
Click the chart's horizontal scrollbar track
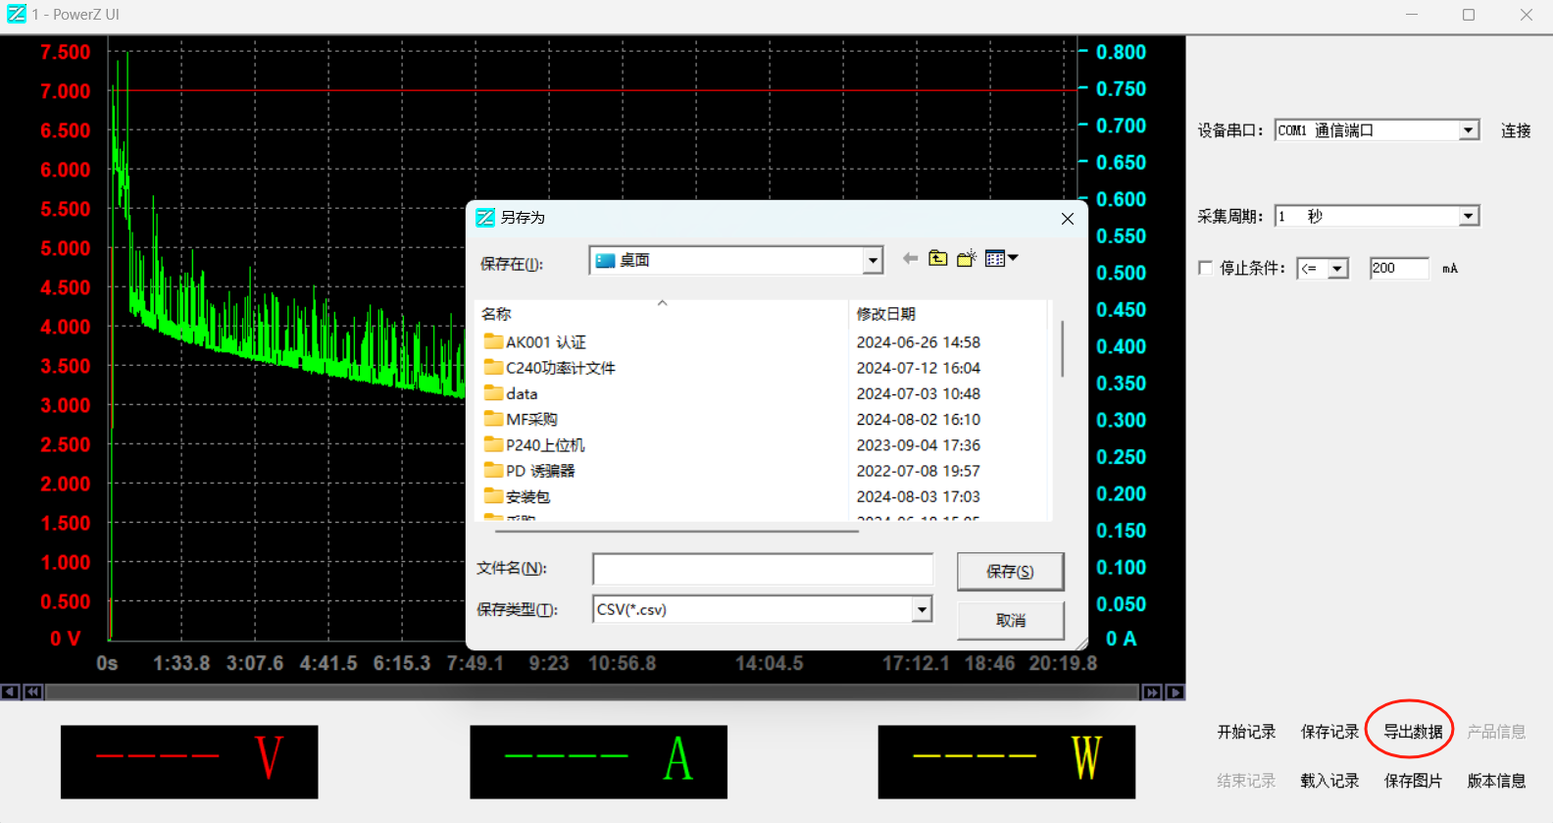pos(588,693)
